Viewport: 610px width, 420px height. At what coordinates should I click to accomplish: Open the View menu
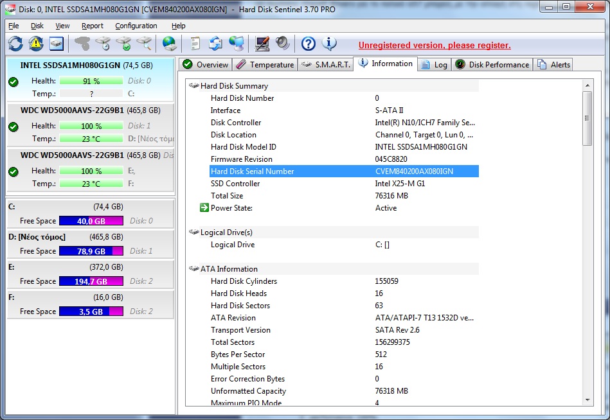(62, 26)
